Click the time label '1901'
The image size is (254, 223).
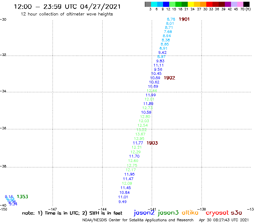pos(184,19)
